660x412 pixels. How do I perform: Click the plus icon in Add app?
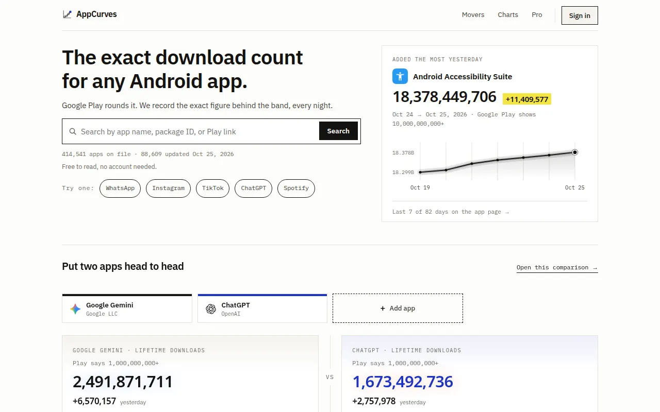click(383, 308)
